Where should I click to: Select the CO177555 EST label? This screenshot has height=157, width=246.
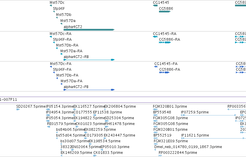click(x=83, y=112)
